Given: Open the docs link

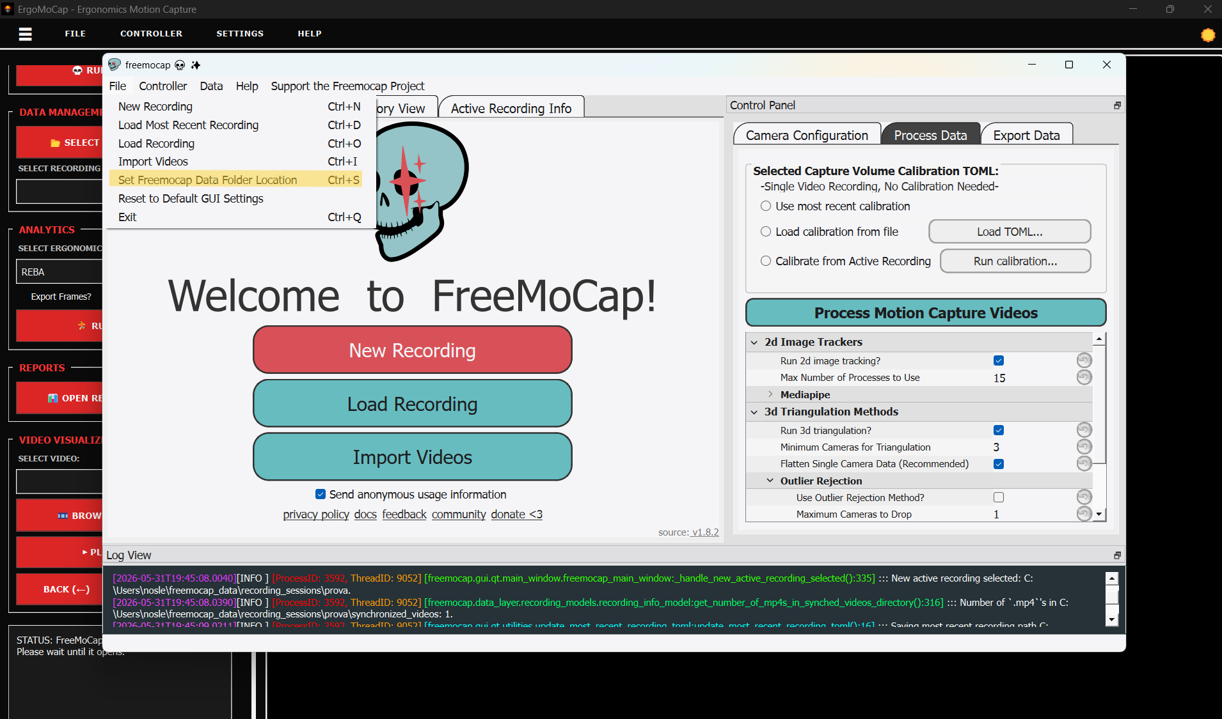Looking at the screenshot, I should point(365,514).
